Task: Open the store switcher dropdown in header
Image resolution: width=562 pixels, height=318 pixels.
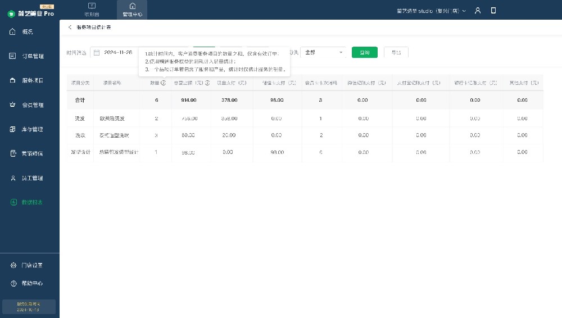Action: (432, 11)
